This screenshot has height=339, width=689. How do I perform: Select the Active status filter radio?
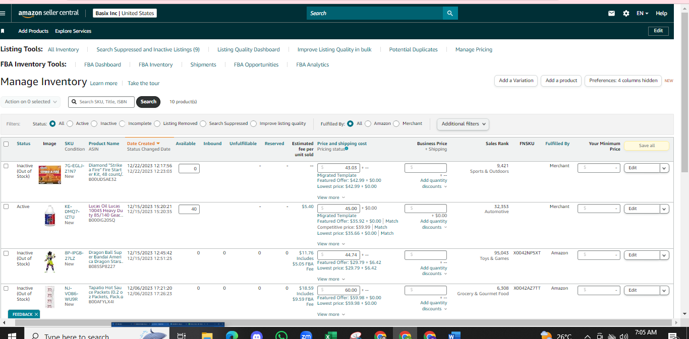pos(70,123)
